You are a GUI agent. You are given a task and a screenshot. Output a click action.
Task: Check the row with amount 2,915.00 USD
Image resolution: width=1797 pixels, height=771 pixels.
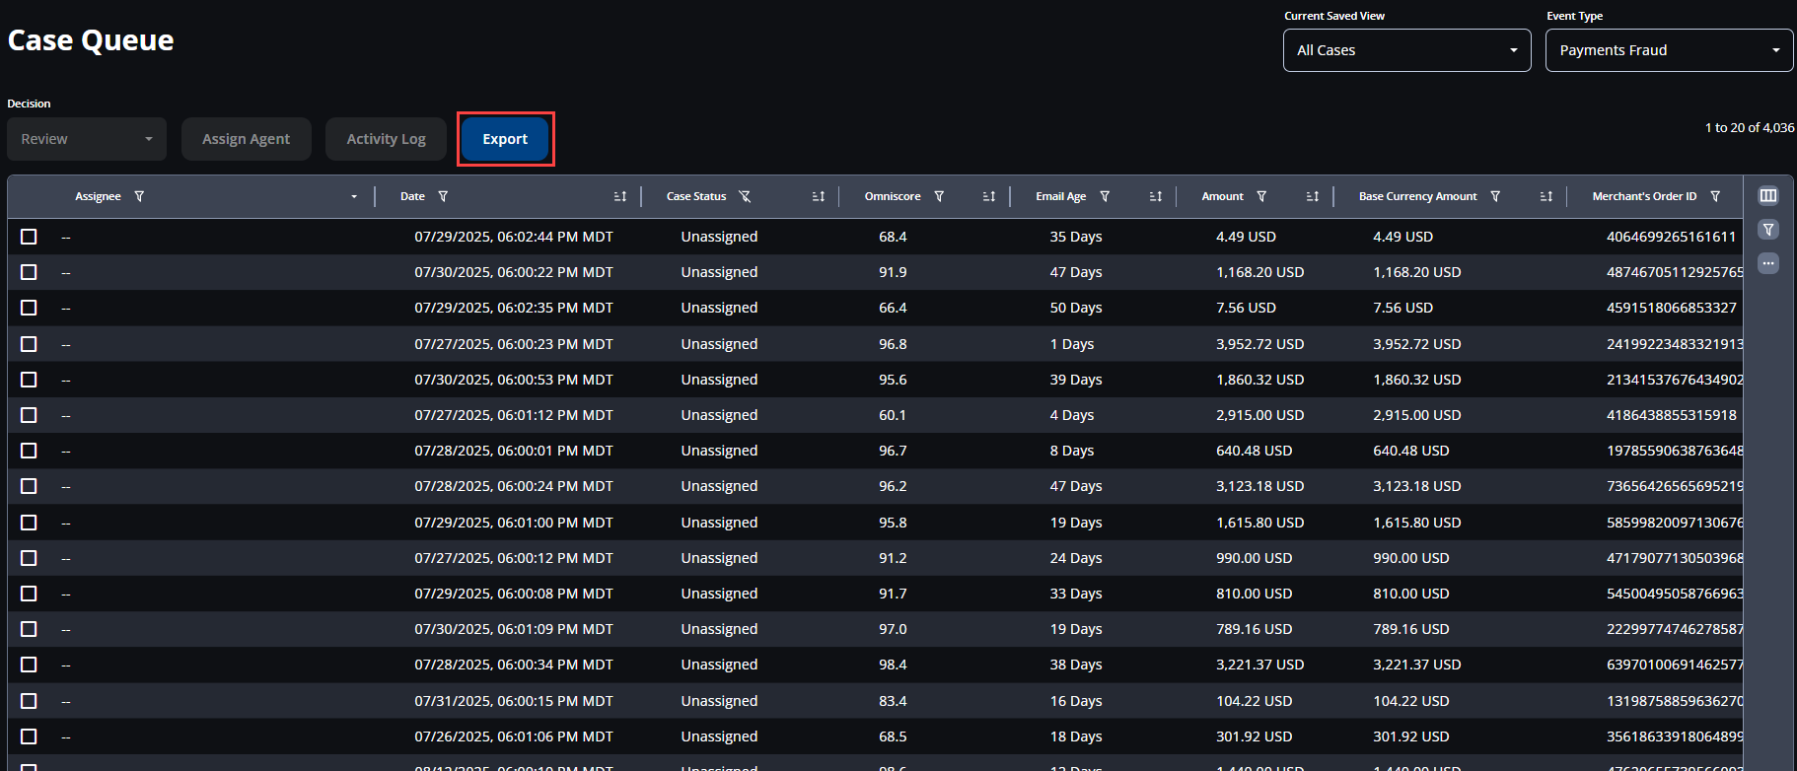coord(29,415)
